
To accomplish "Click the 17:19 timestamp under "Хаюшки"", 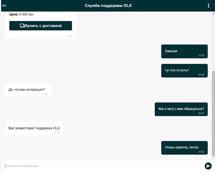I will pyautogui.click(x=201, y=56).
